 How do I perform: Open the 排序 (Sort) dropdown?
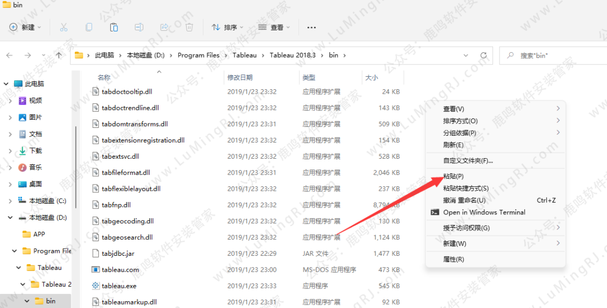click(x=228, y=27)
